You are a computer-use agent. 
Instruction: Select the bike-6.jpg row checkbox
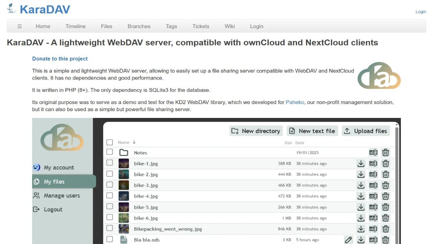110,217
